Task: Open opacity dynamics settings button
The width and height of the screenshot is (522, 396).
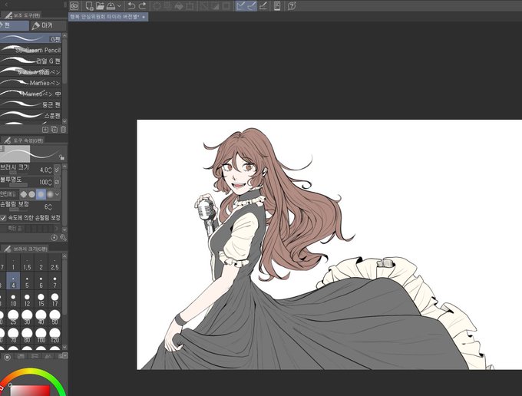Action: (x=57, y=182)
